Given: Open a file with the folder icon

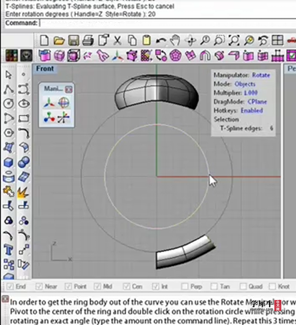Looking at the screenshot, I should (59, 40).
